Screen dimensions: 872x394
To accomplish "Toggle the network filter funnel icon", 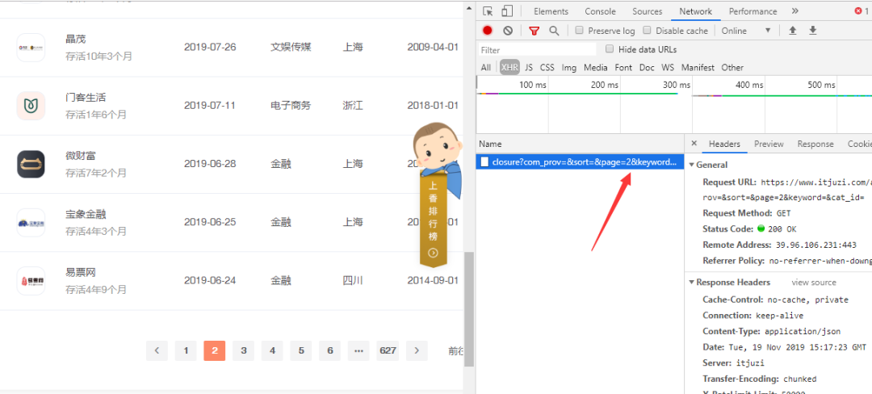I will point(534,31).
